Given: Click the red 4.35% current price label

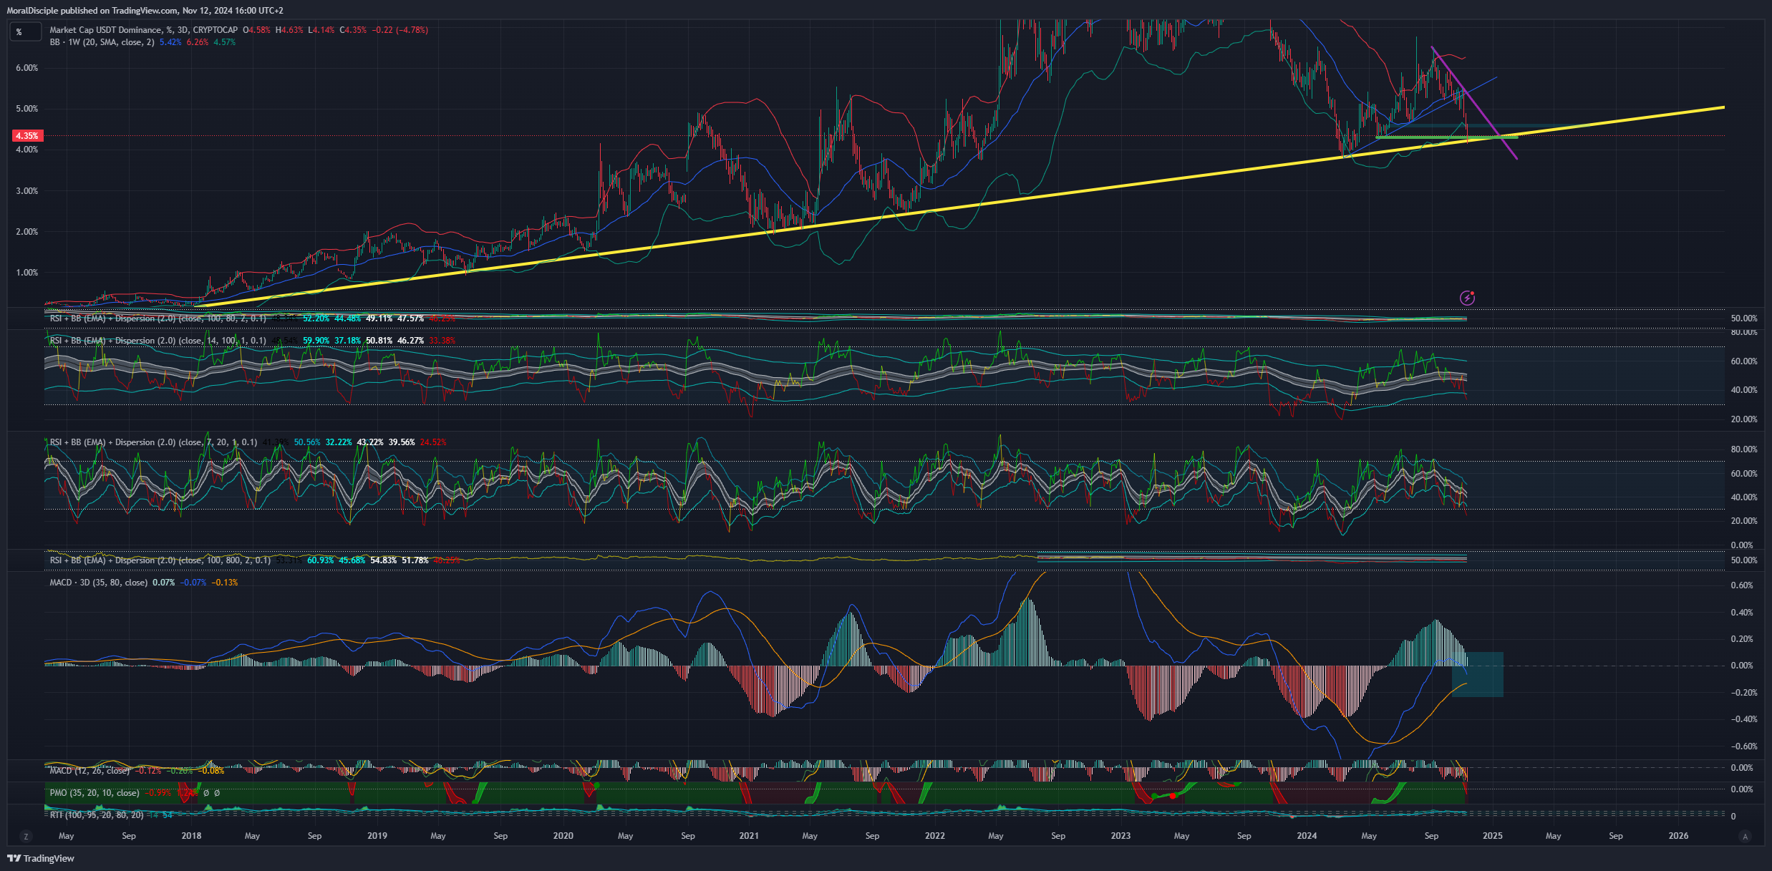Looking at the screenshot, I should [27, 135].
